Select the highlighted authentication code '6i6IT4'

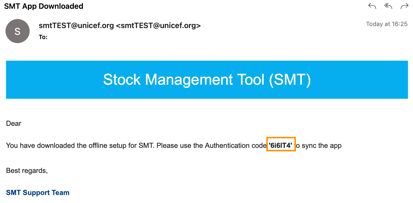point(280,145)
